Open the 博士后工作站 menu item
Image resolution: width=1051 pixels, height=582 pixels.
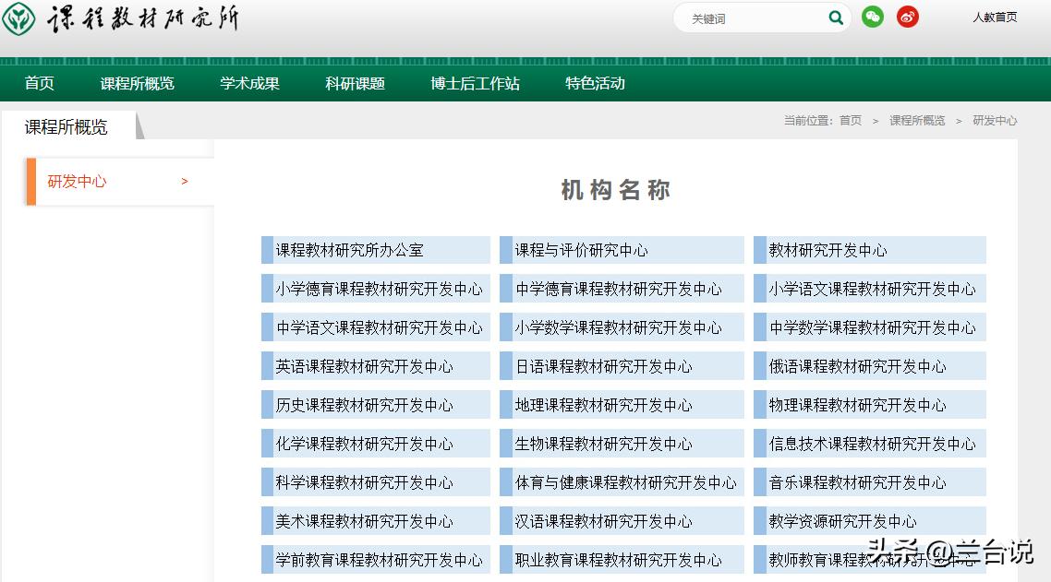point(474,82)
